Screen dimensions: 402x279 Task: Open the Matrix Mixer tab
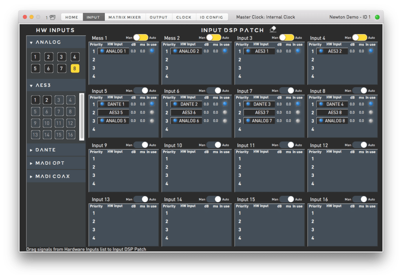125,17
